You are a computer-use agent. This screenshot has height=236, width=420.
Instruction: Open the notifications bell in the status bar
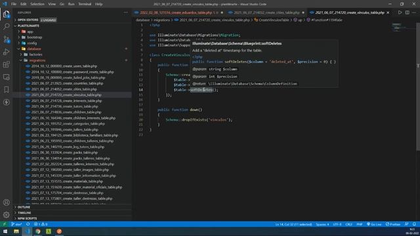pyautogui.click(x=414, y=224)
